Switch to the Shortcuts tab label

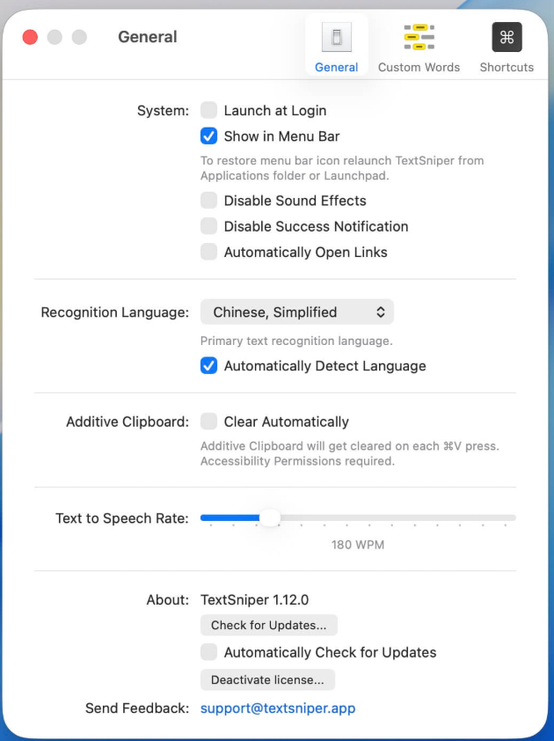(507, 67)
